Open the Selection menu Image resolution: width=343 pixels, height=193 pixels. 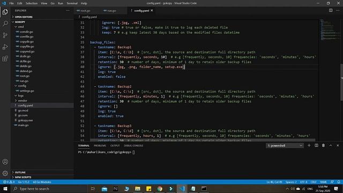(32, 3)
